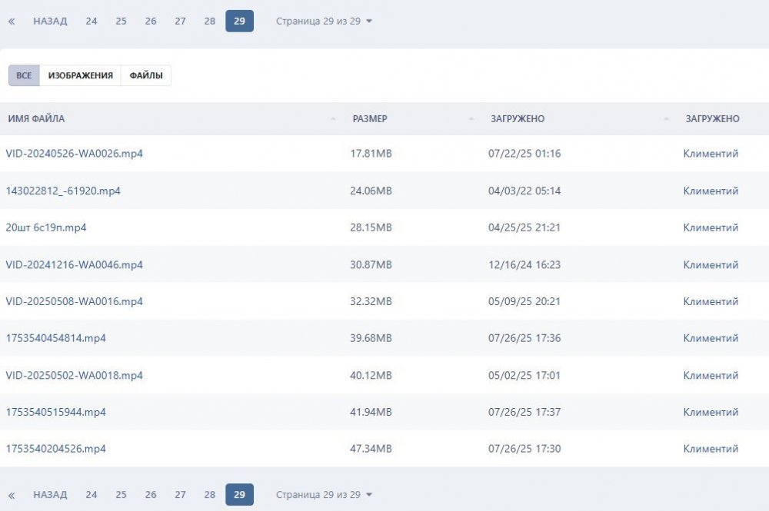Click the first-page double chevron in bottom pagination
769x511 pixels.
(x=12, y=495)
